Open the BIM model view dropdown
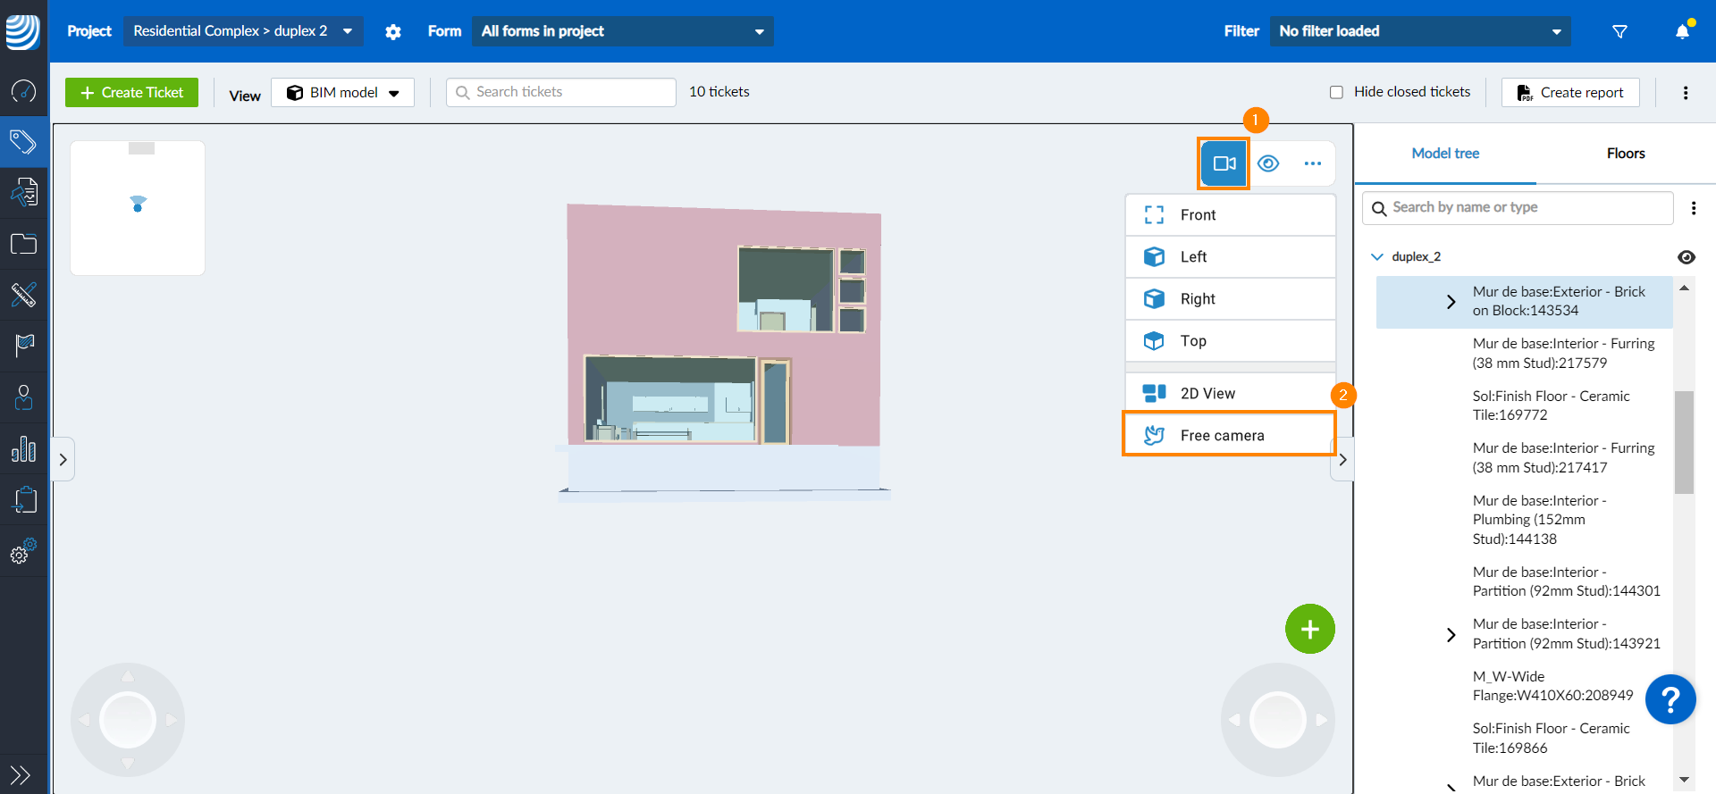Image resolution: width=1716 pixels, height=794 pixels. 343,93
